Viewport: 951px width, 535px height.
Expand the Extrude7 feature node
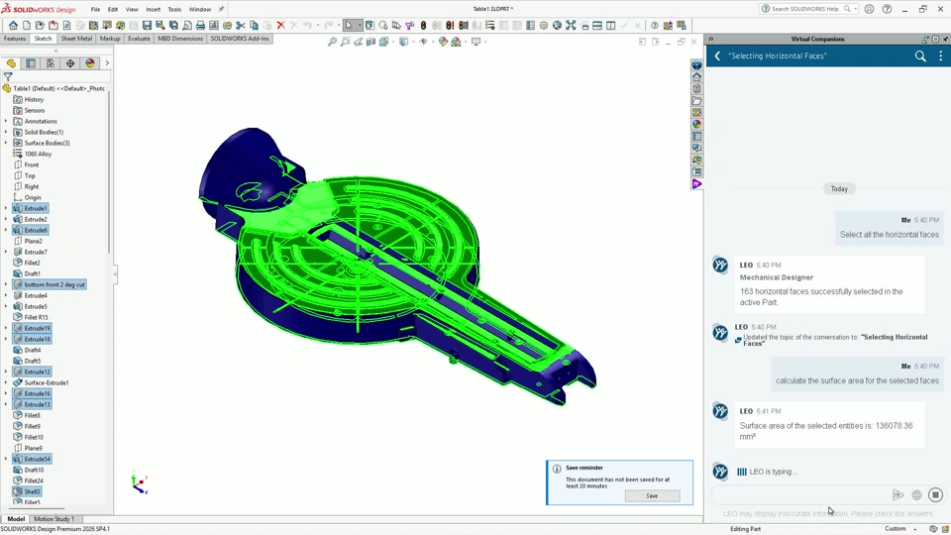(x=6, y=252)
